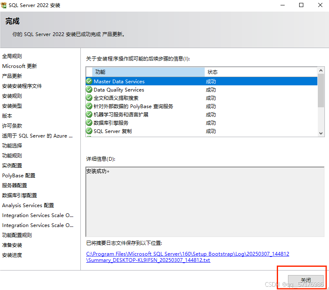The width and height of the screenshot is (329, 290).
Task: Click the green check icon beside Data Quality Services
Action: [x=89, y=89]
